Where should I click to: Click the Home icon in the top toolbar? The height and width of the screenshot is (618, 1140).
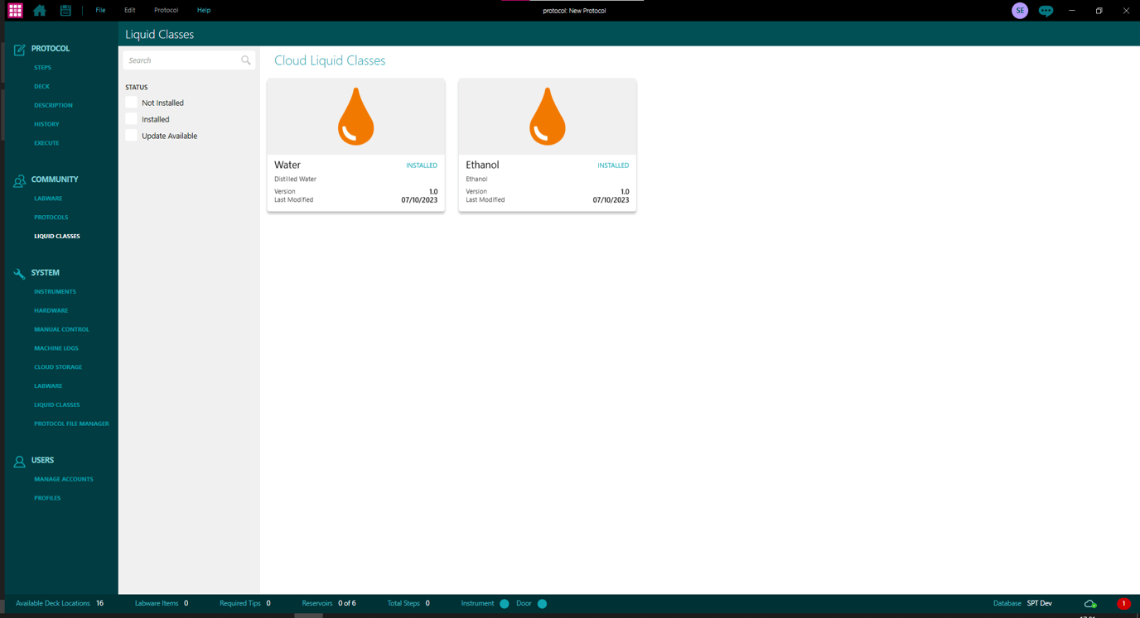point(39,10)
